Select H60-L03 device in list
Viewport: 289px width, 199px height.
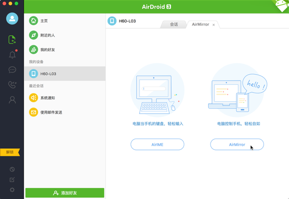(65, 74)
